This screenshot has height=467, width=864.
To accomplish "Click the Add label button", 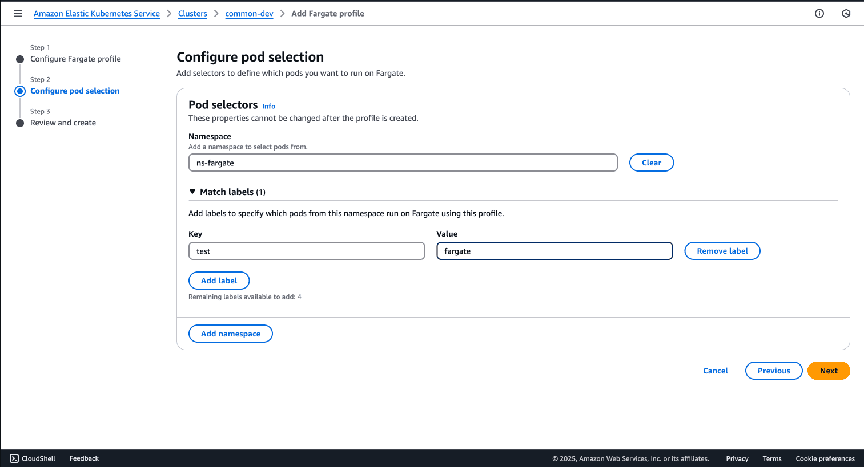I will pos(219,281).
